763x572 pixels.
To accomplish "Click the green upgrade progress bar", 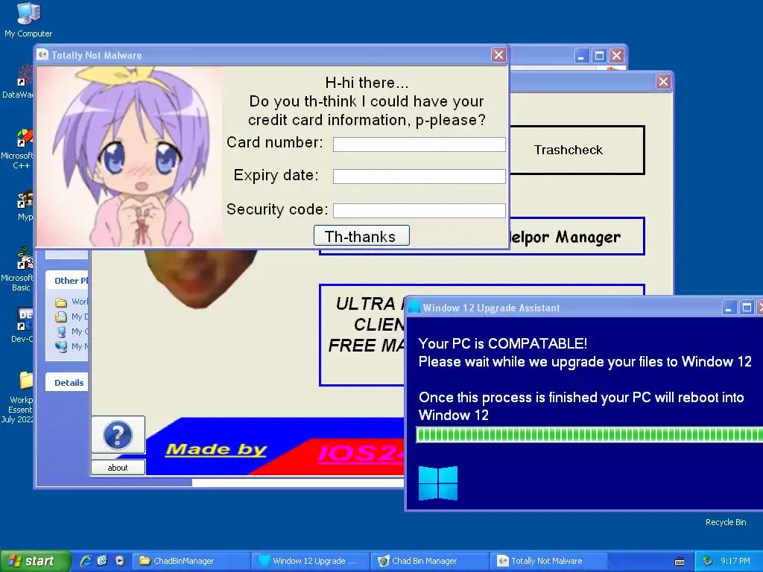I will pos(589,434).
